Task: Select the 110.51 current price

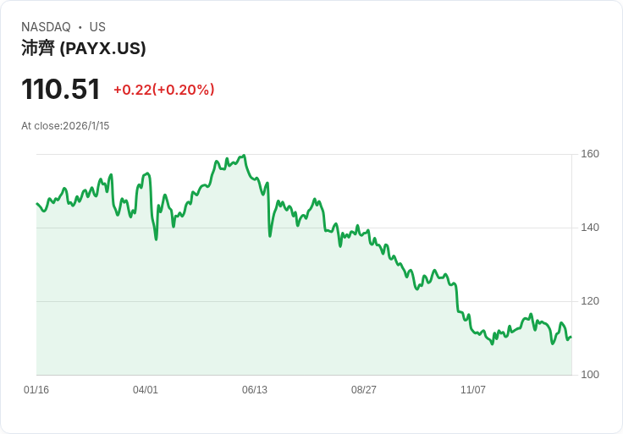Action: click(x=60, y=90)
